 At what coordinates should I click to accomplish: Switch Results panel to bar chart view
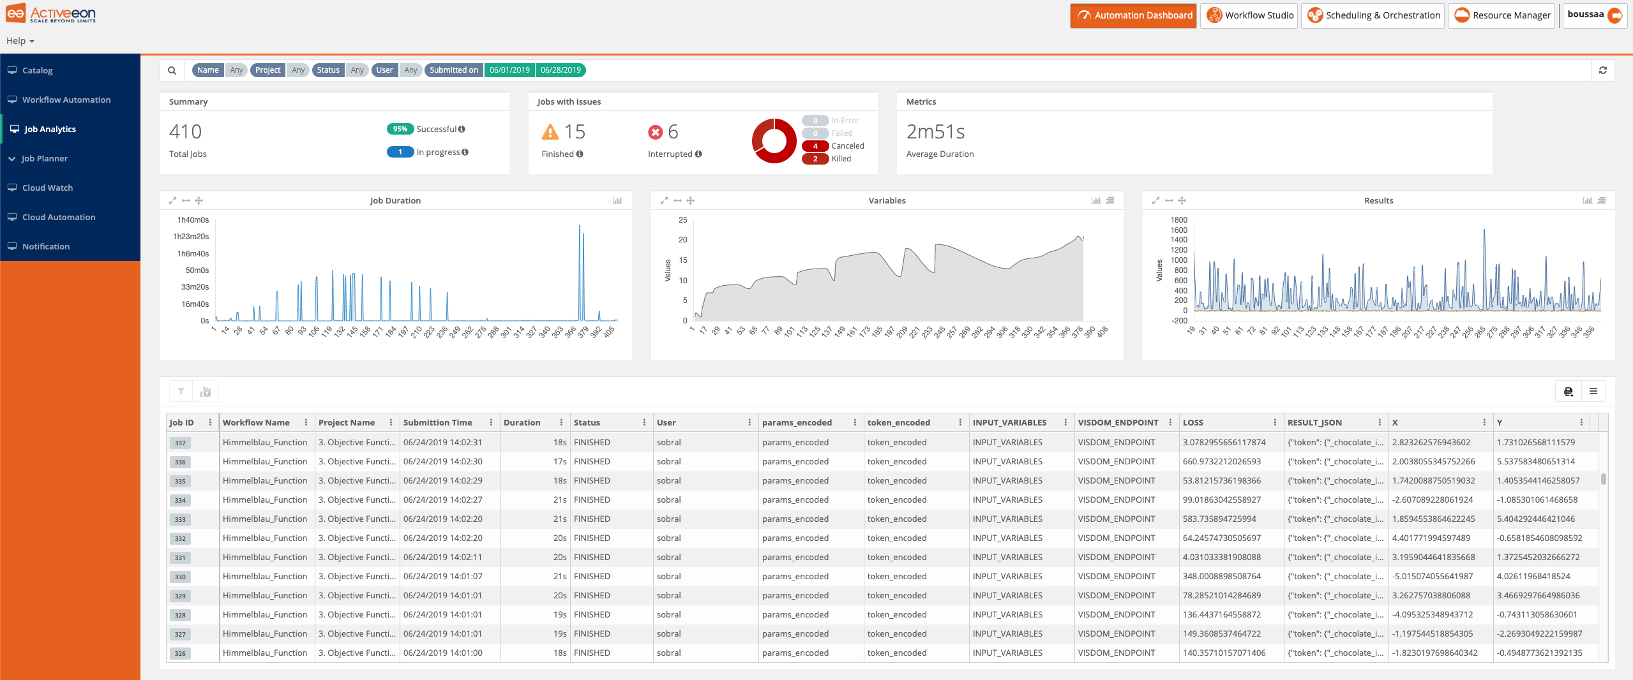[1588, 200]
